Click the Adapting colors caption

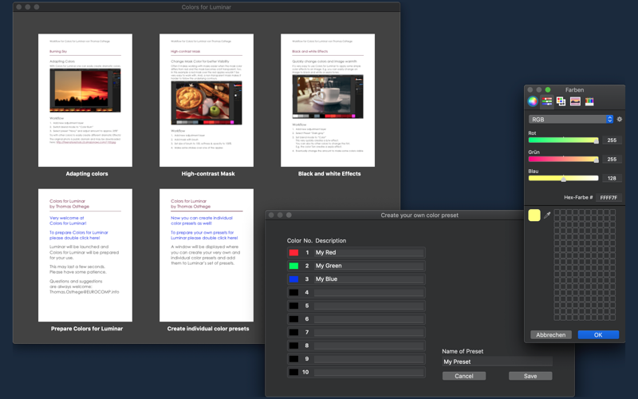point(87,173)
